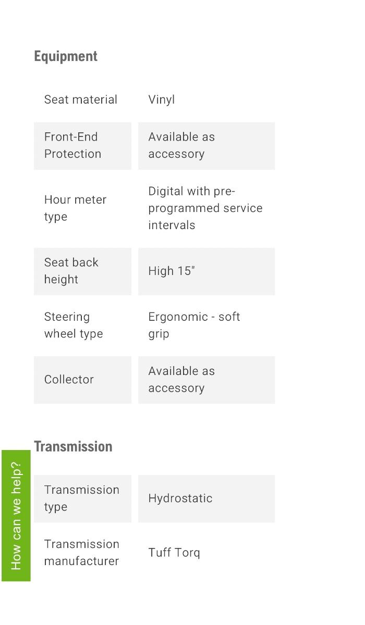The image size is (365, 625).
Task: Click the Transmission section heading
Action: 73,446
